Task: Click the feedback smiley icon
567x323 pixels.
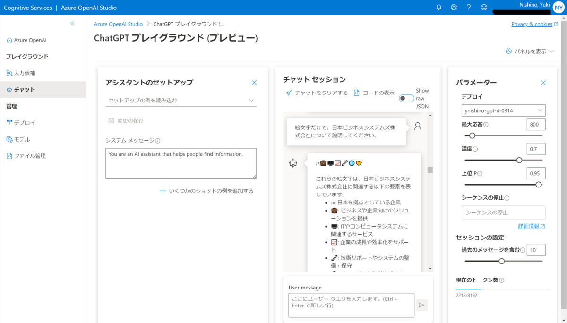Action: point(484,7)
